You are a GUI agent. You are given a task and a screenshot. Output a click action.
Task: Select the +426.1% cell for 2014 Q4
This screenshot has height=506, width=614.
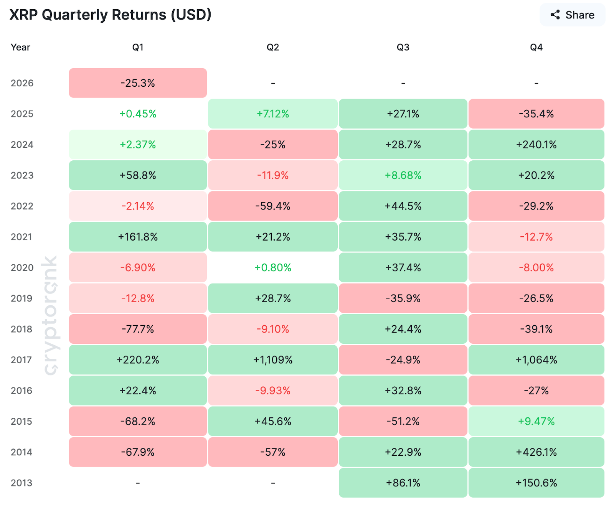(x=536, y=452)
